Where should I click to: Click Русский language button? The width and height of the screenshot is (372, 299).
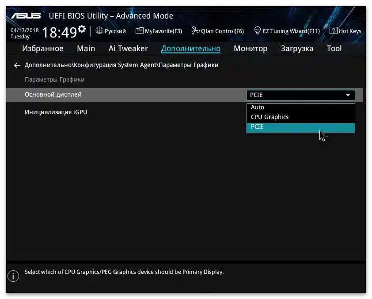115,31
